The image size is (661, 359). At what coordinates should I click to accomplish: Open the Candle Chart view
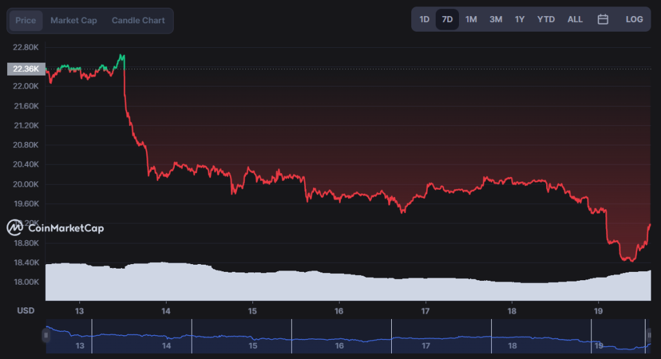coord(138,21)
